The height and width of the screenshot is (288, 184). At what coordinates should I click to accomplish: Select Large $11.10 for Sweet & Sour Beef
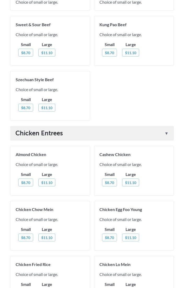click(47, 53)
